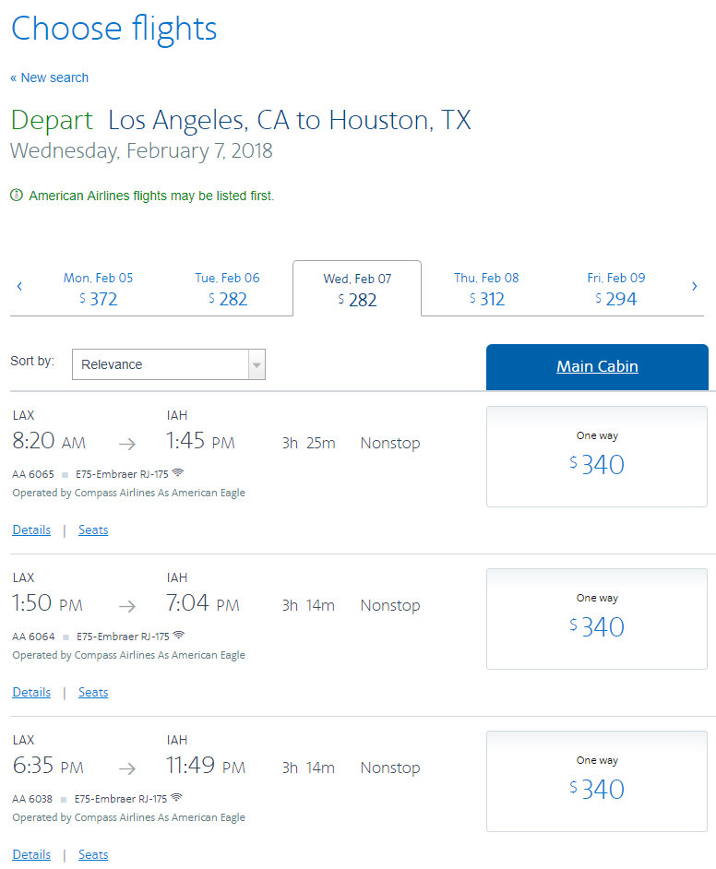Click the info icon beside American Airlines notice
The width and height of the screenshot is (716, 869).
click(17, 195)
